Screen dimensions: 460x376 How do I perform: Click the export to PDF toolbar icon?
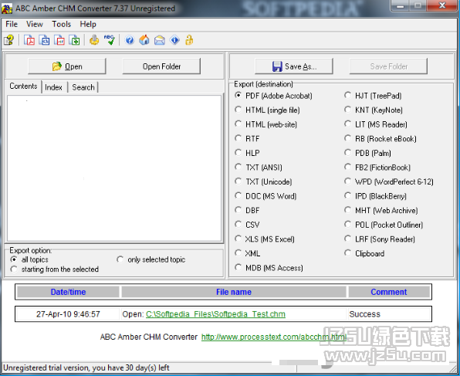click(x=29, y=40)
